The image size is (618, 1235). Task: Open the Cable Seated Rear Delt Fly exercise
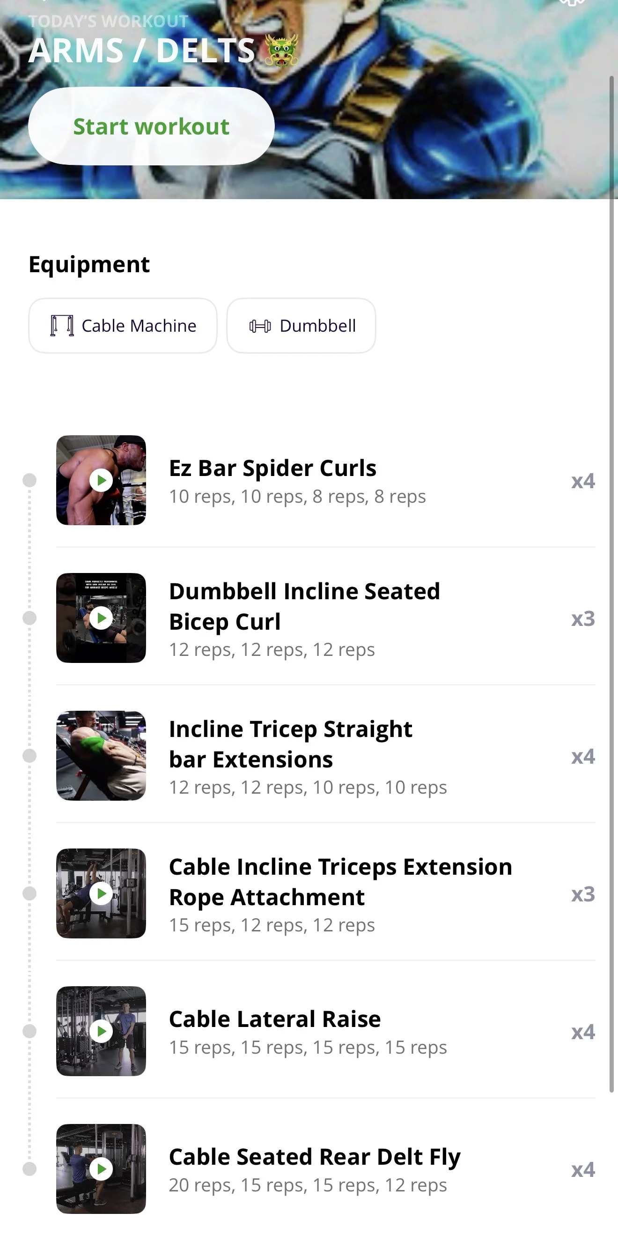[x=314, y=1157]
